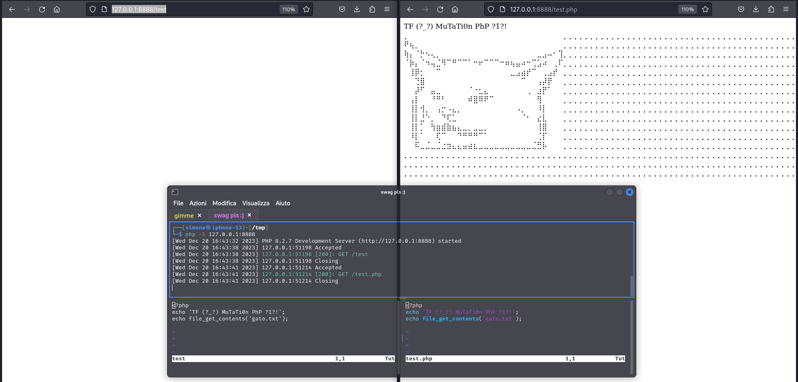The height and width of the screenshot is (382, 798).
Task: Open the terminal Aiuto menu
Action: (x=283, y=203)
